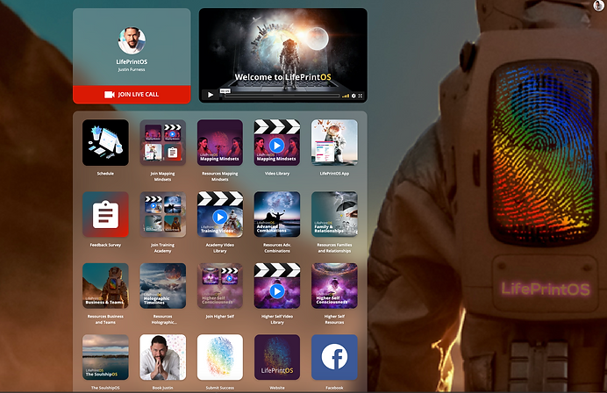Open Higher Self Resources icon
Viewport: 607px width, 393px height.
[334, 286]
